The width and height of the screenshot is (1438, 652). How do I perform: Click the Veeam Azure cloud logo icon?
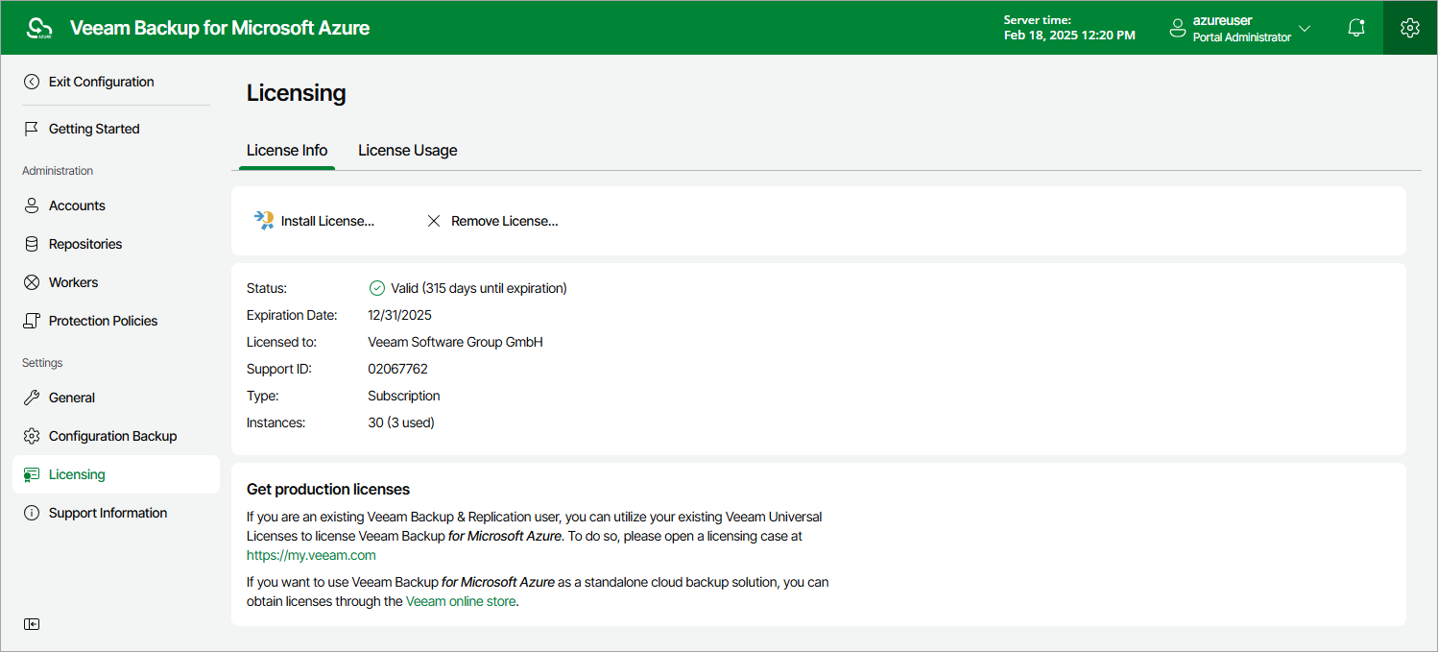point(39,29)
